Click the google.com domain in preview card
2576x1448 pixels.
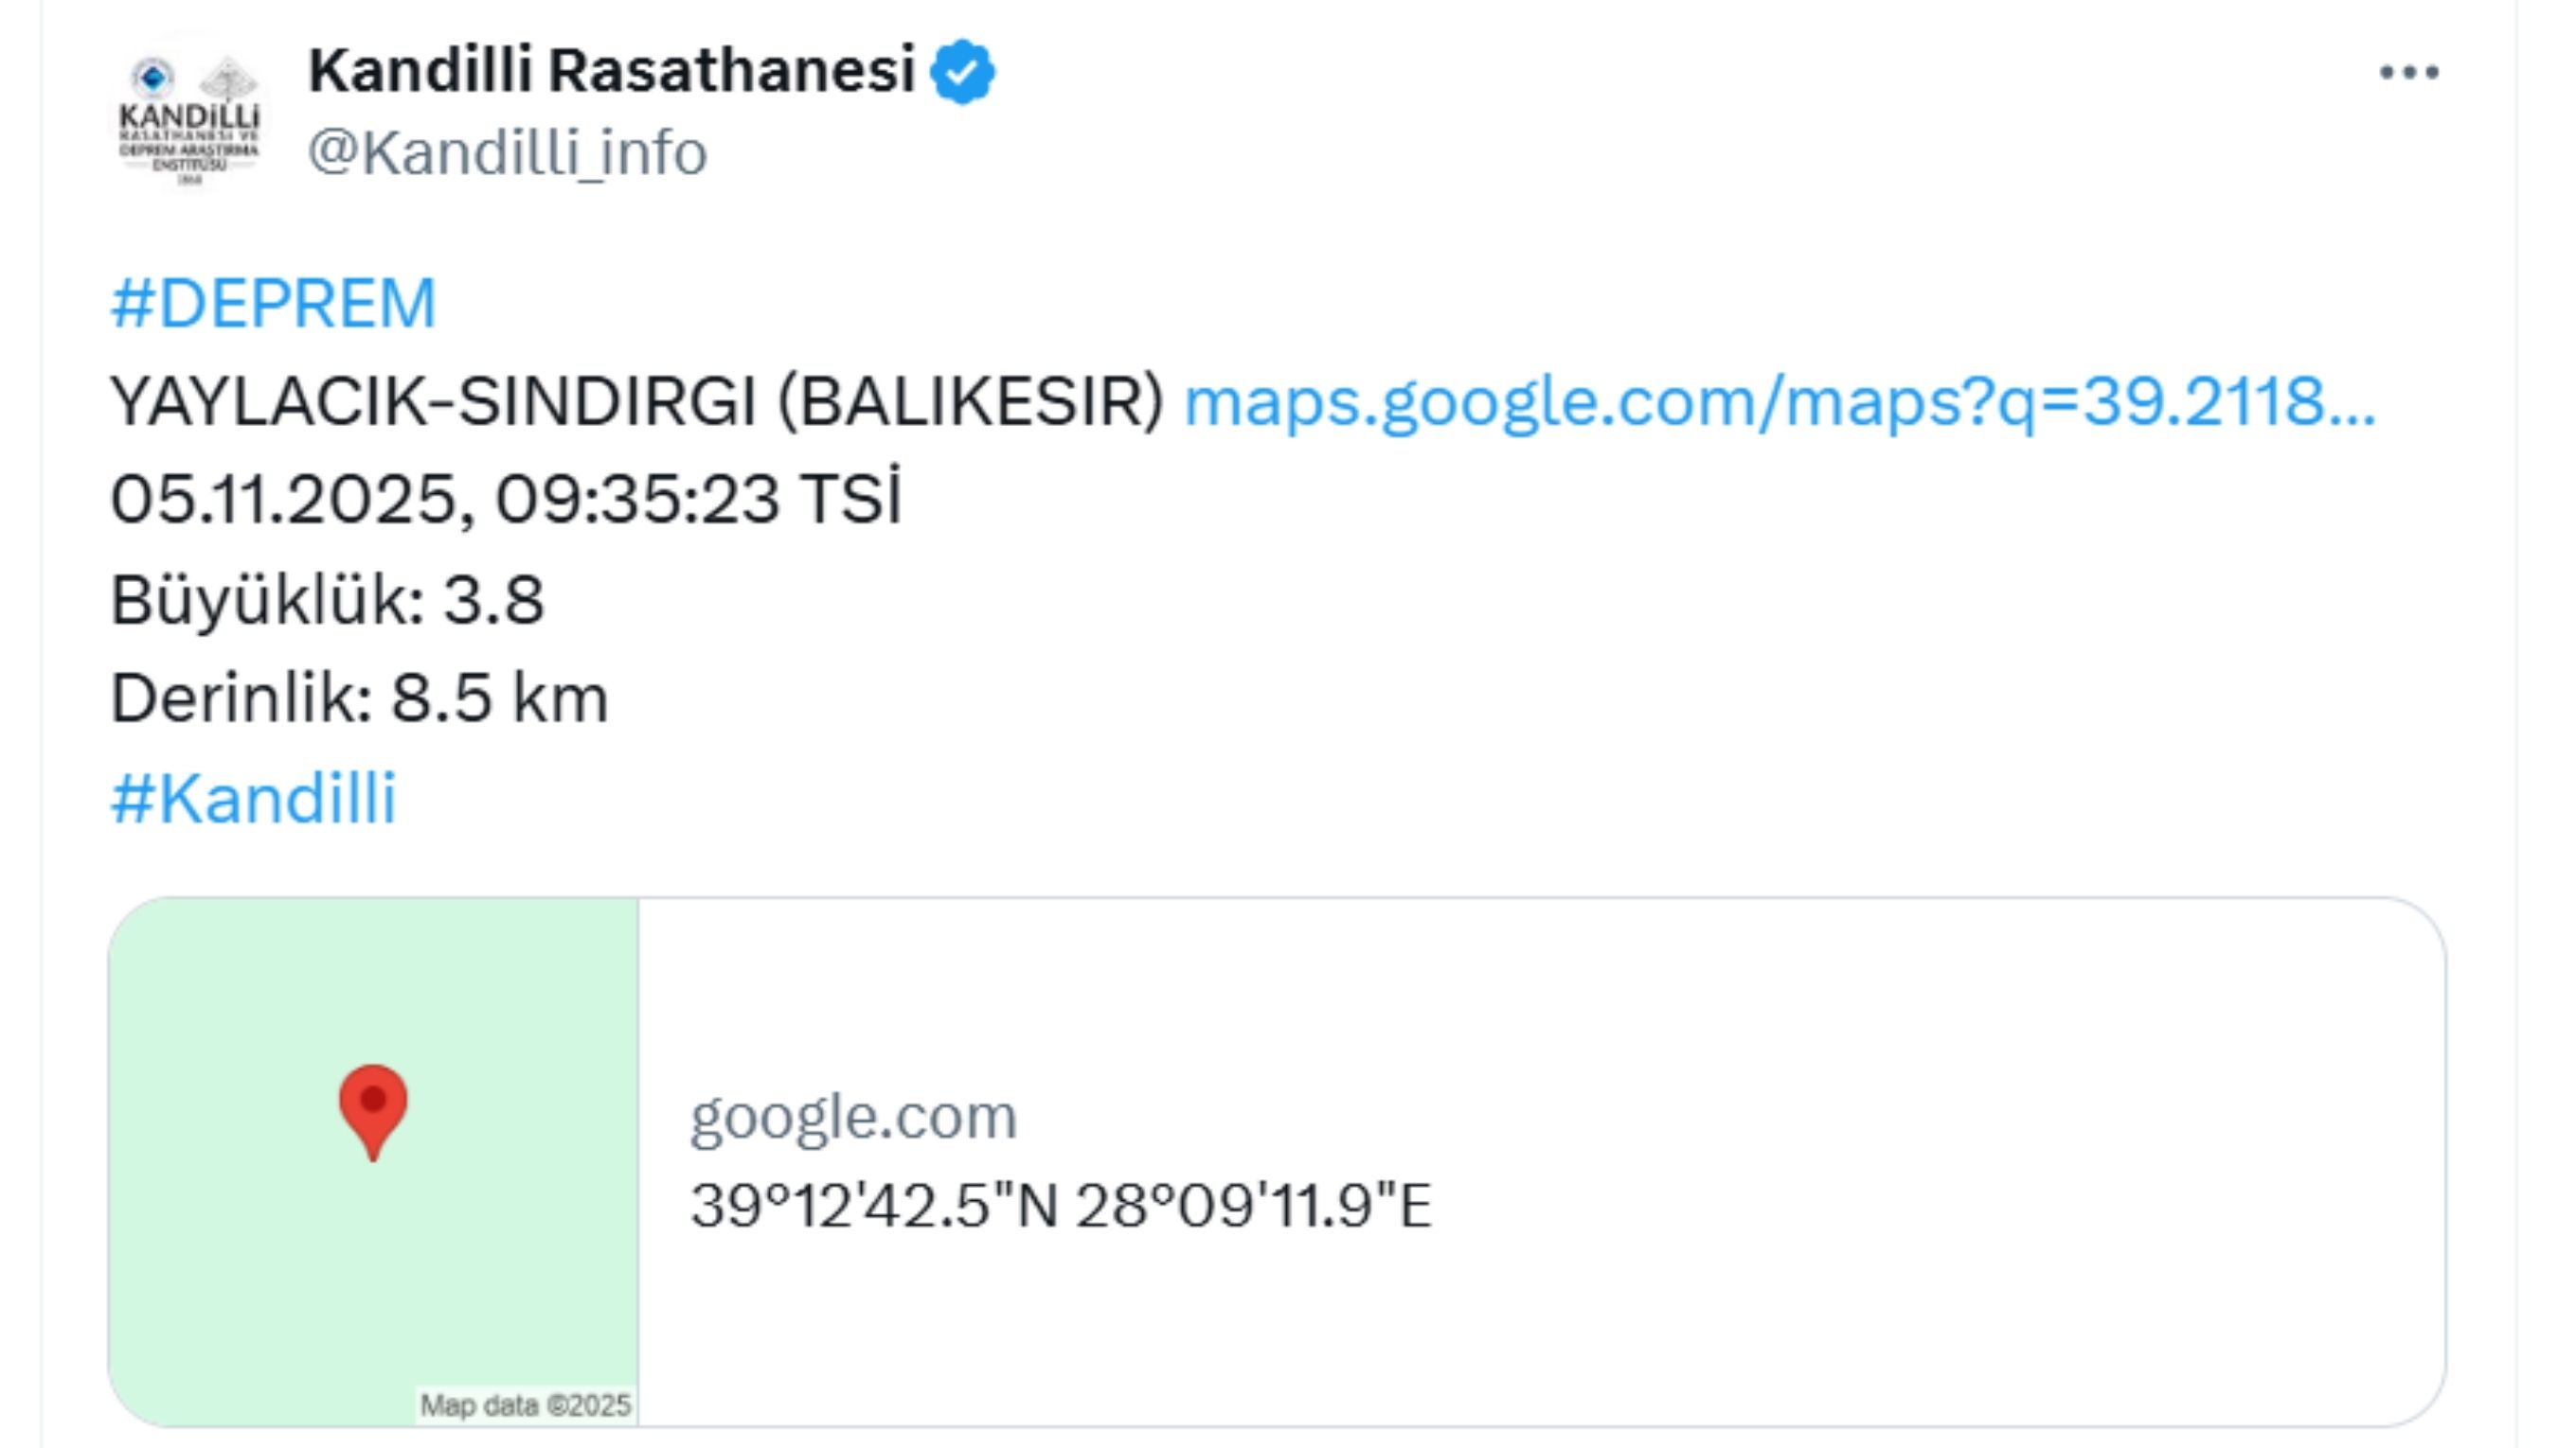click(853, 1116)
